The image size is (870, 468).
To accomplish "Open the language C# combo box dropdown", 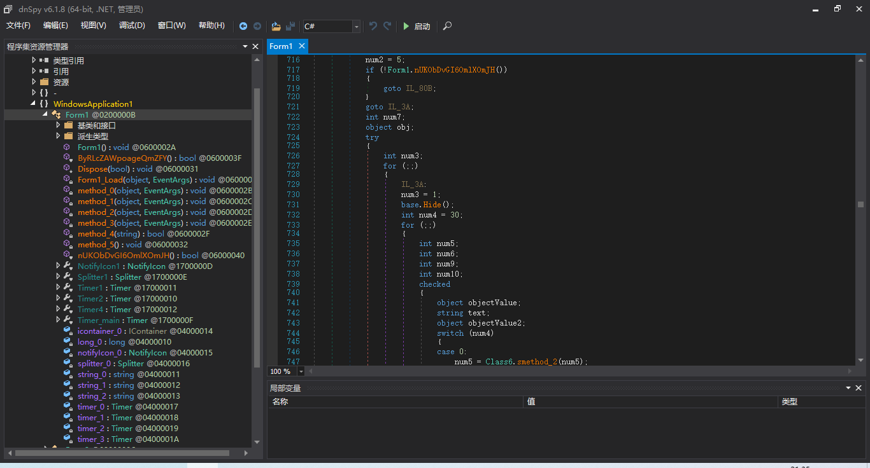I will [x=357, y=26].
